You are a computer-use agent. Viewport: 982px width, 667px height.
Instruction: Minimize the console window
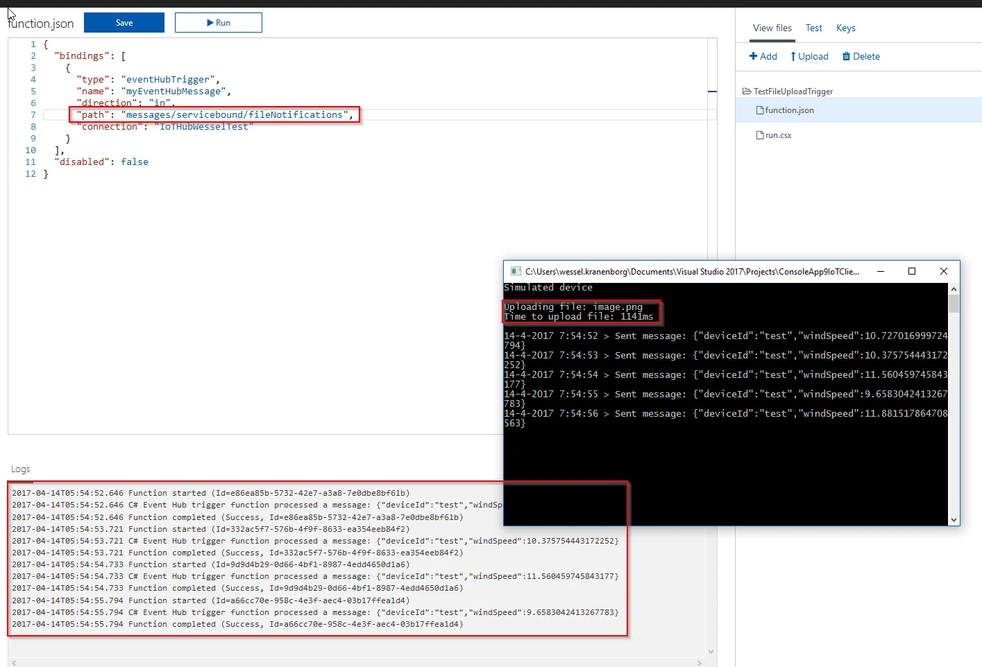881,271
